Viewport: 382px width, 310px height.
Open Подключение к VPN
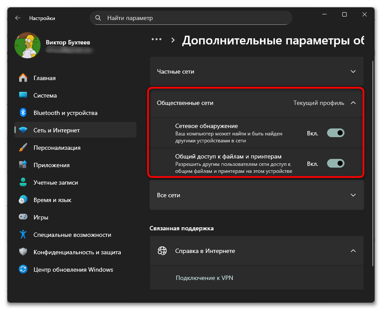click(204, 278)
